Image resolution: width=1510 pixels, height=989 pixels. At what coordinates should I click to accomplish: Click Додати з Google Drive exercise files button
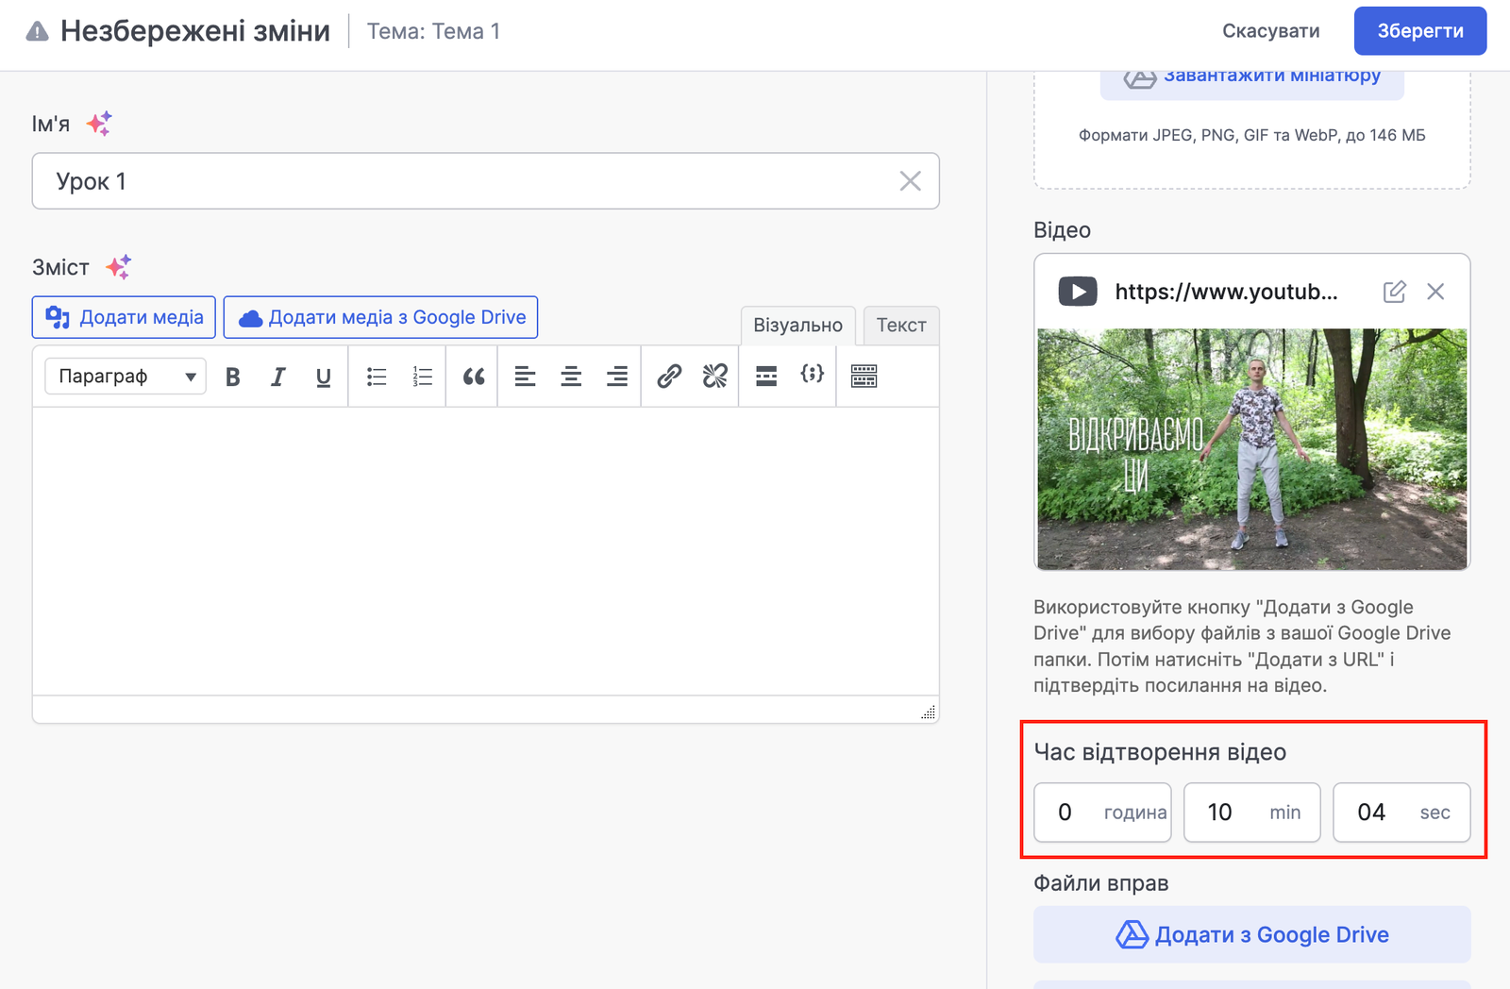tap(1252, 934)
